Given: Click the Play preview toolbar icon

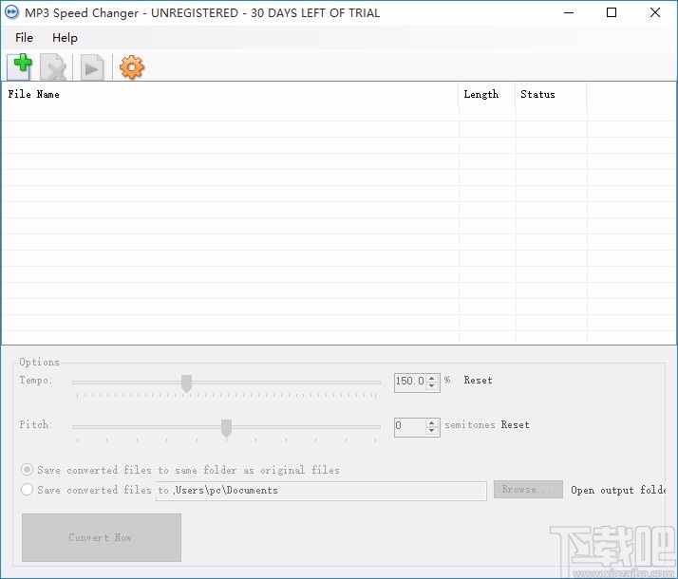Looking at the screenshot, I should point(92,67).
